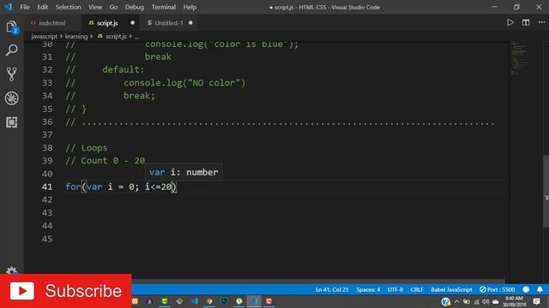Close the Untitled-1 tab unsaved dot

[x=190, y=23]
